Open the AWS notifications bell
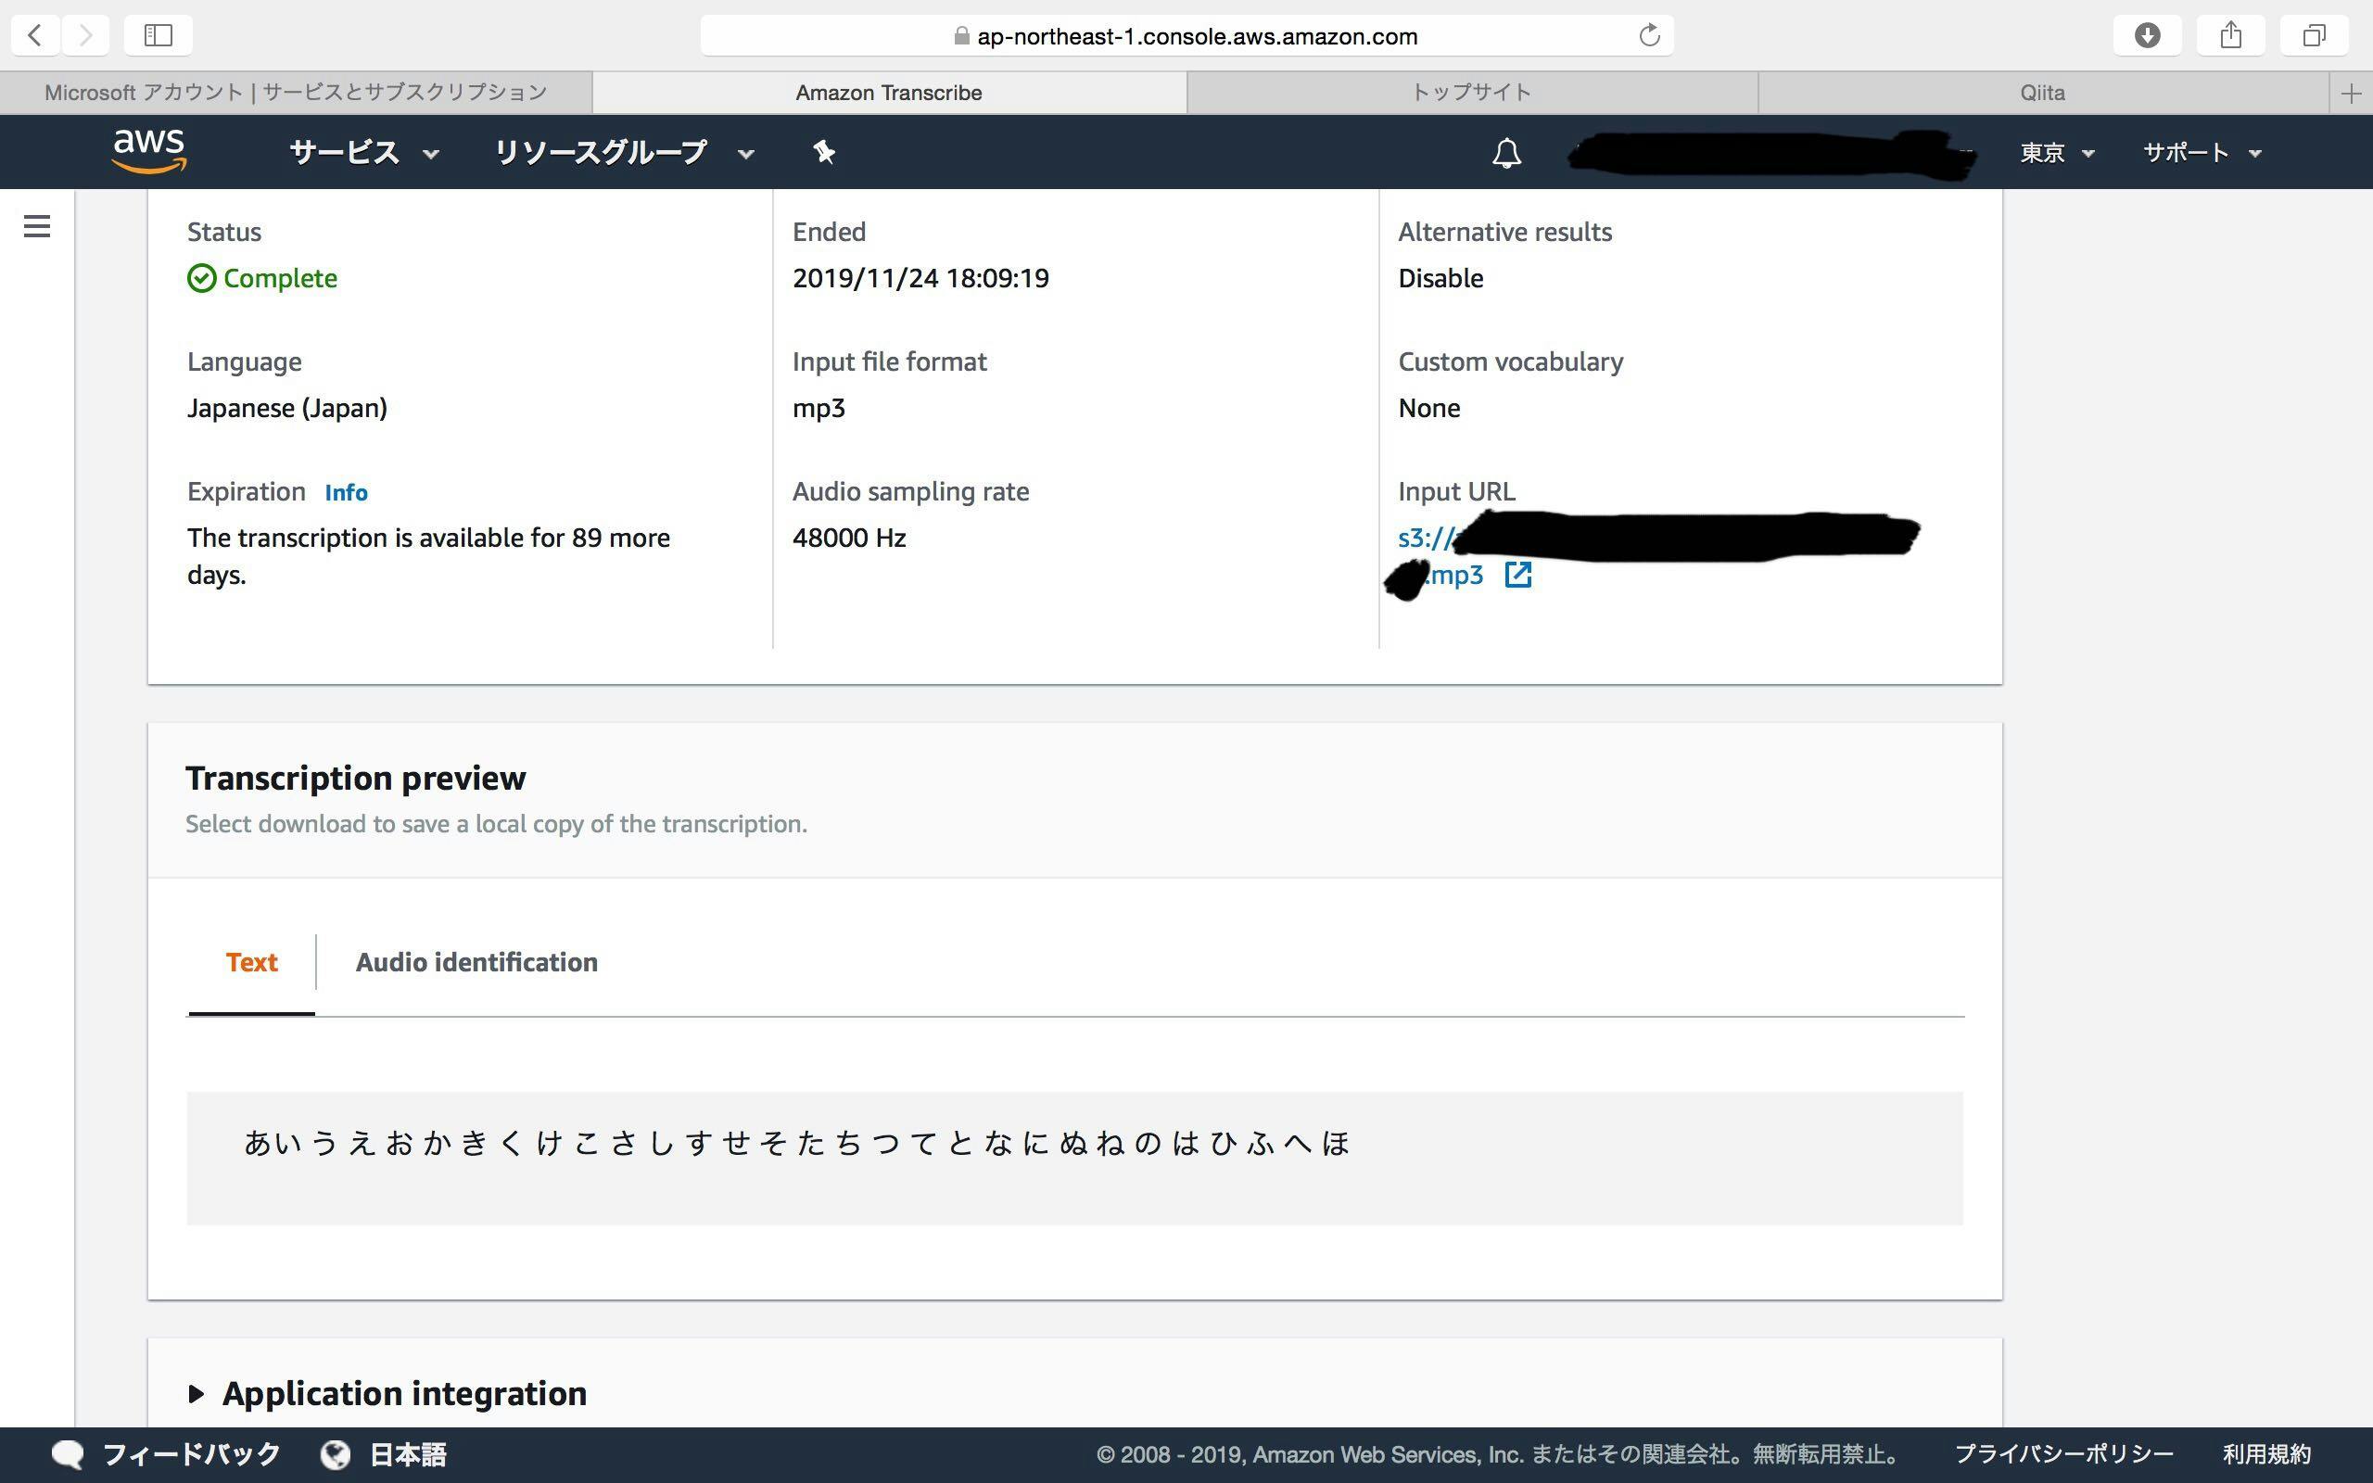 click(x=1506, y=153)
